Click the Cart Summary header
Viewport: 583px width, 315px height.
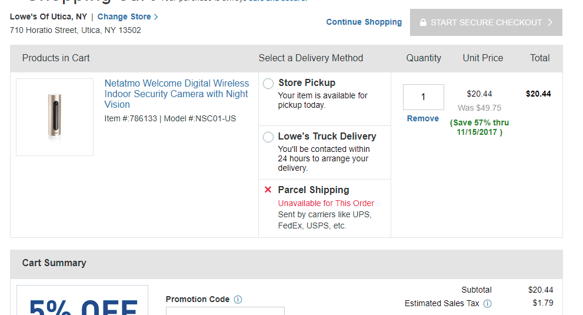pos(54,263)
